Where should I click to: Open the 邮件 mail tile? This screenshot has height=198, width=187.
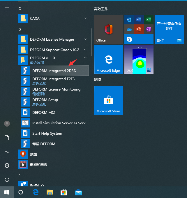[x=169, y=29]
